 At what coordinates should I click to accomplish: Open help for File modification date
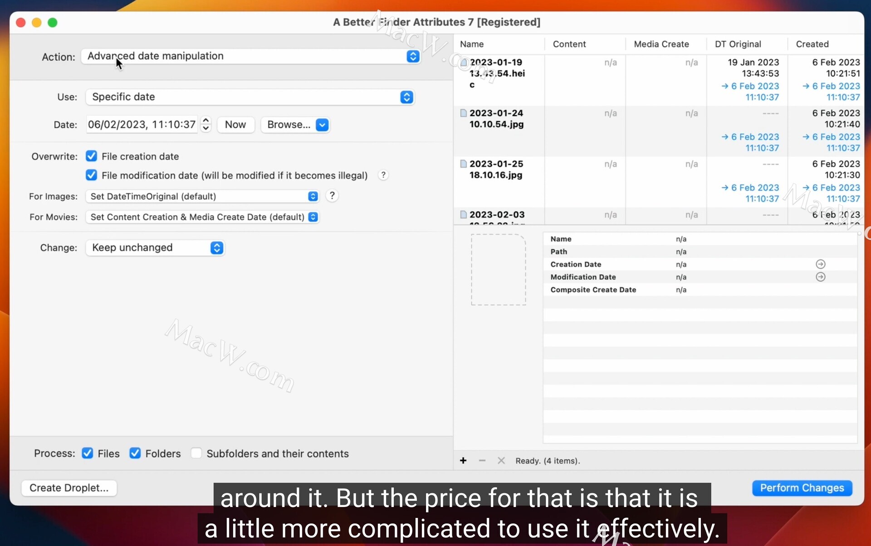click(x=383, y=175)
